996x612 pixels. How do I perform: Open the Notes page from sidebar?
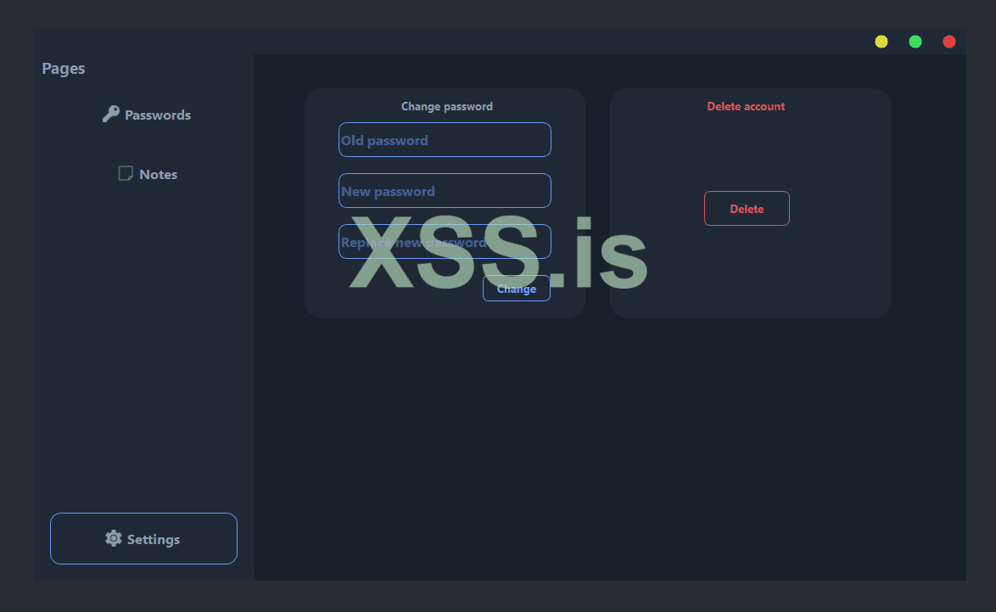[x=158, y=173]
